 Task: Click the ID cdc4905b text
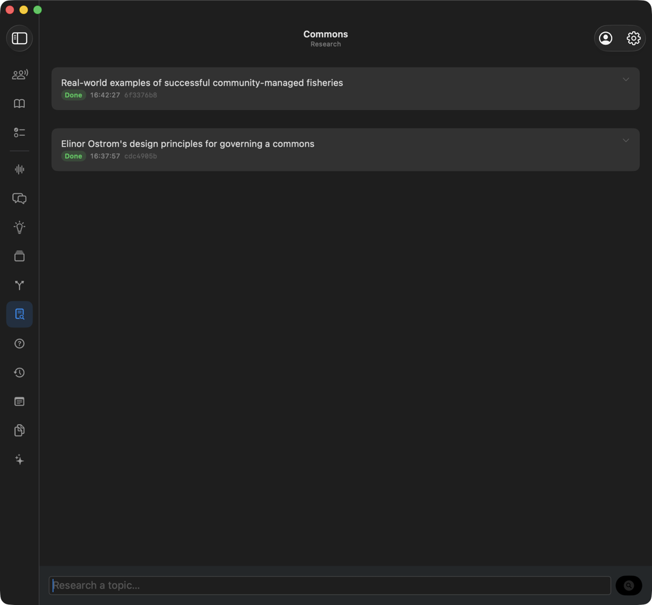141,156
